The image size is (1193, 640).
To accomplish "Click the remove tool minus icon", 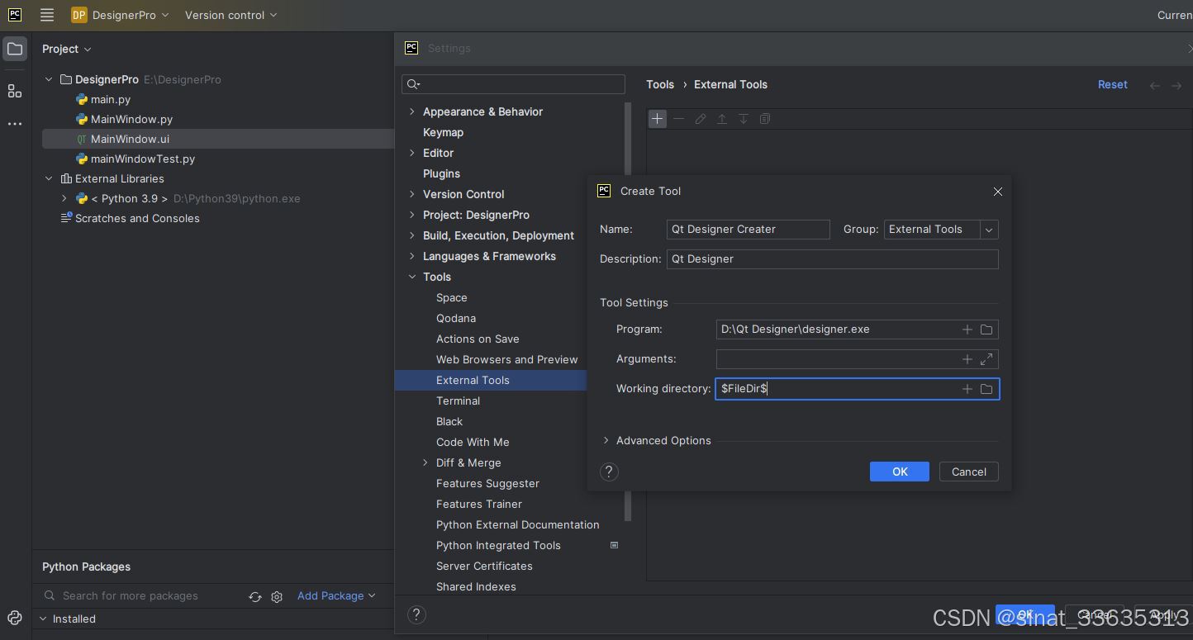I will [x=678, y=119].
